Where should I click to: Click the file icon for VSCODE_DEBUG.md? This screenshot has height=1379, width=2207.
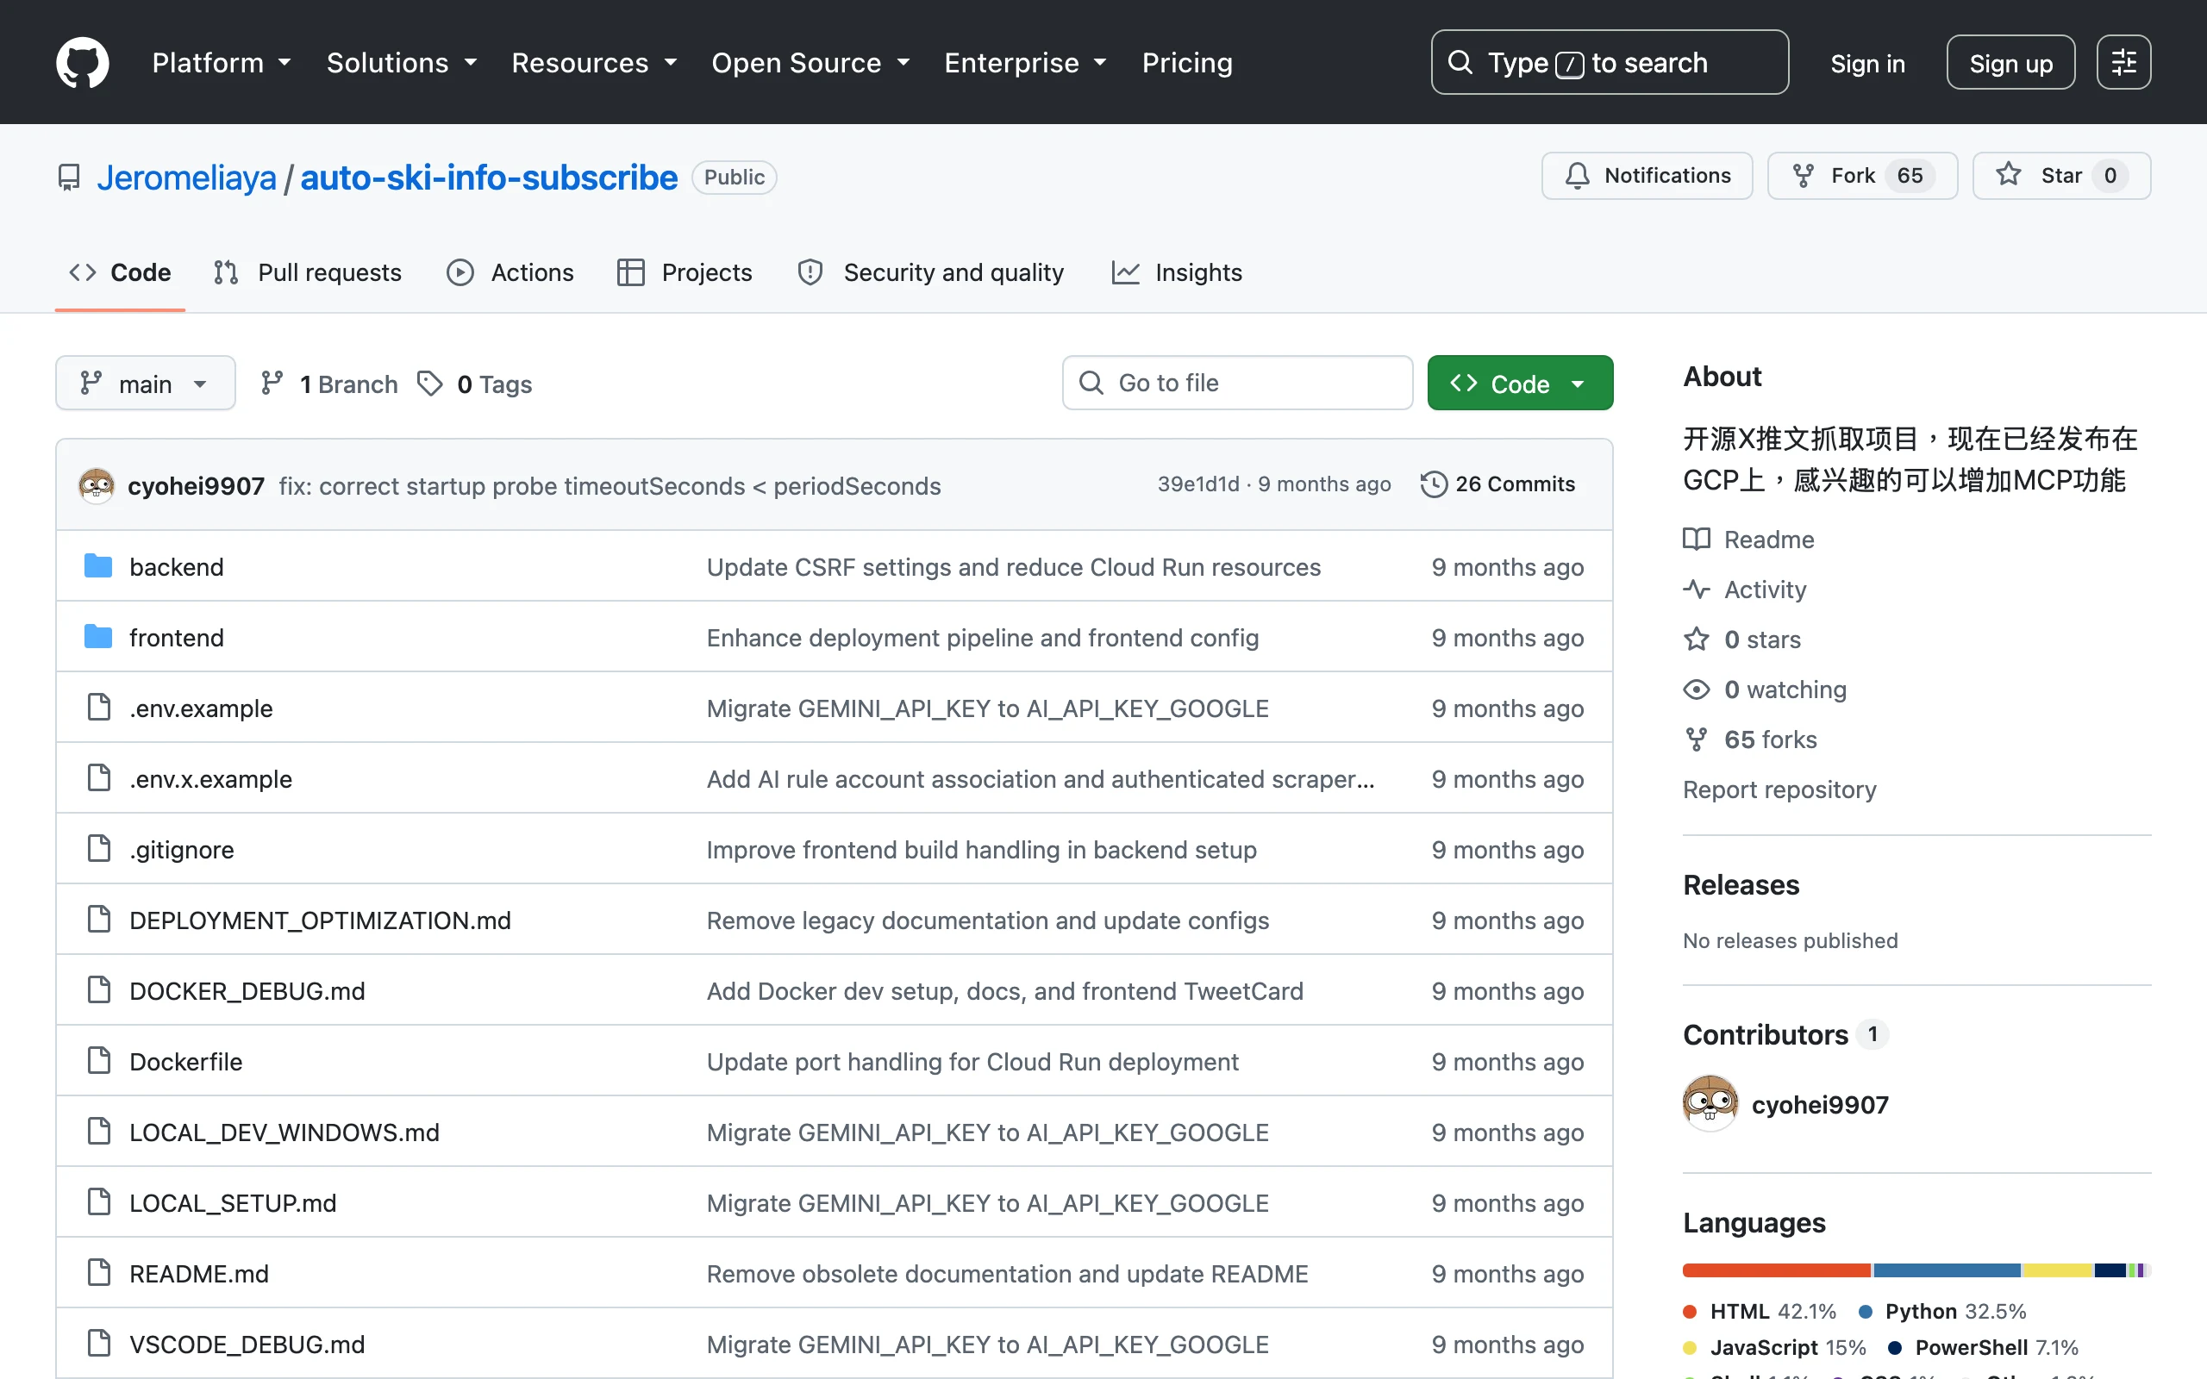(98, 1344)
